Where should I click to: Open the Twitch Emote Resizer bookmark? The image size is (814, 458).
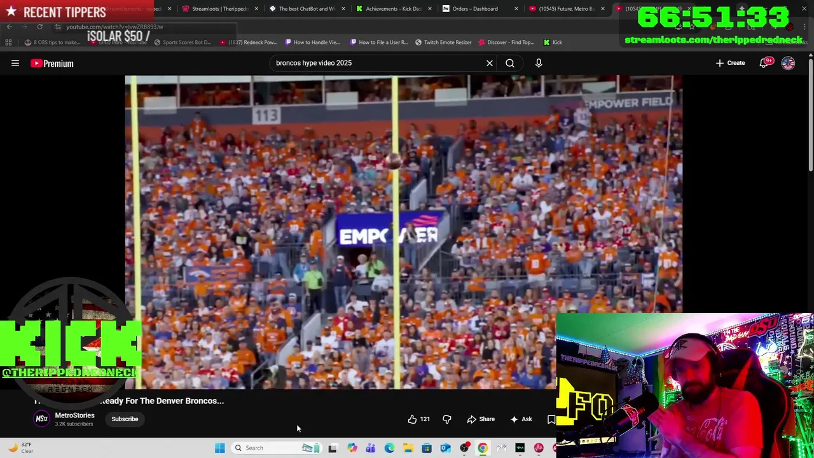[443, 42]
